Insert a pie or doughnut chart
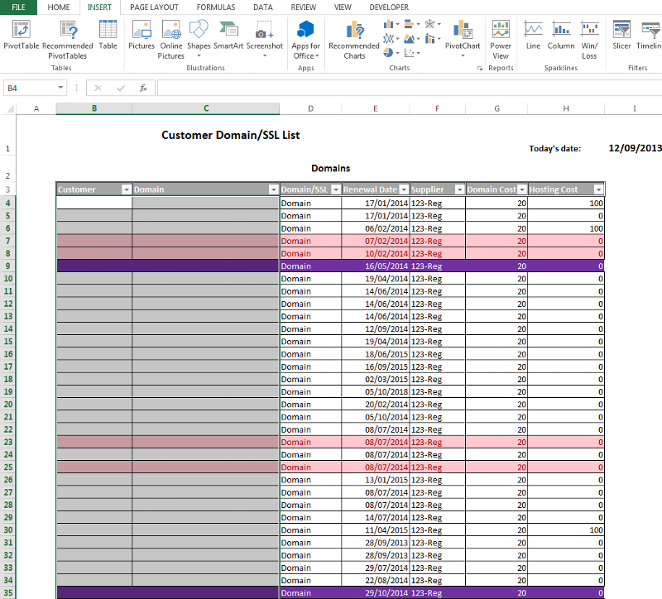The height and width of the screenshot is (599, 662). [x=391, y=53]
